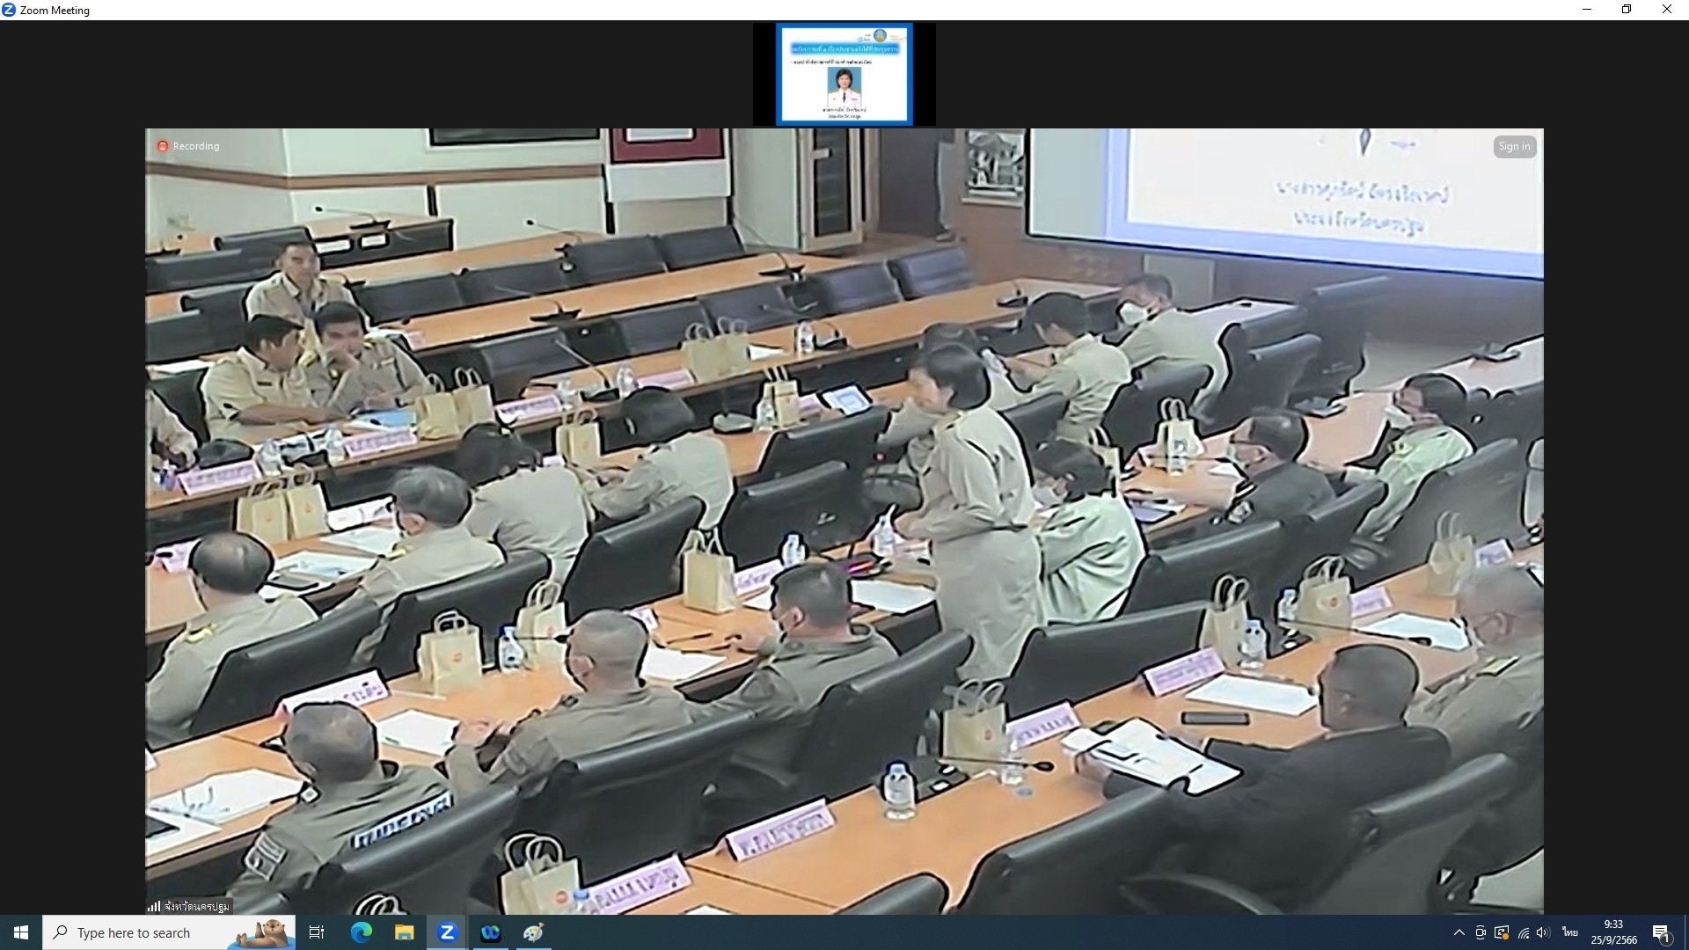Viewport: 1689px width, 950px height.
Task: Click the Zoom logo in title bar
Action: (x=9, y=10)
